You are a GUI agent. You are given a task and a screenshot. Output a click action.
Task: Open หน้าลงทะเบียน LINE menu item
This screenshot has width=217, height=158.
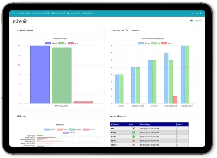click(x=40, y=13)
